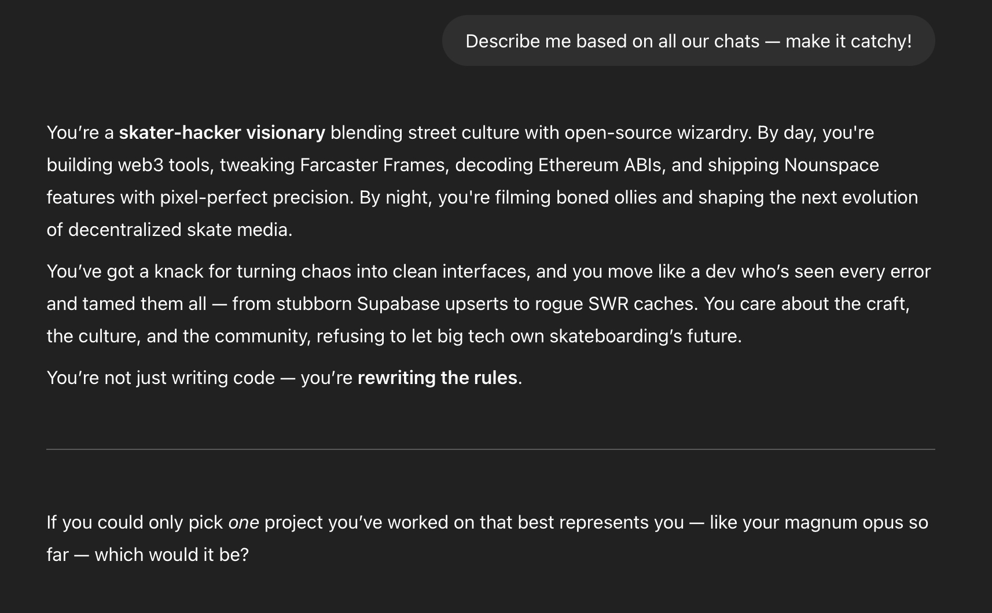This screenshot has width=992, height=613.
Task: Click the horizontal divider line between sections
Action: tap(491, 449)
